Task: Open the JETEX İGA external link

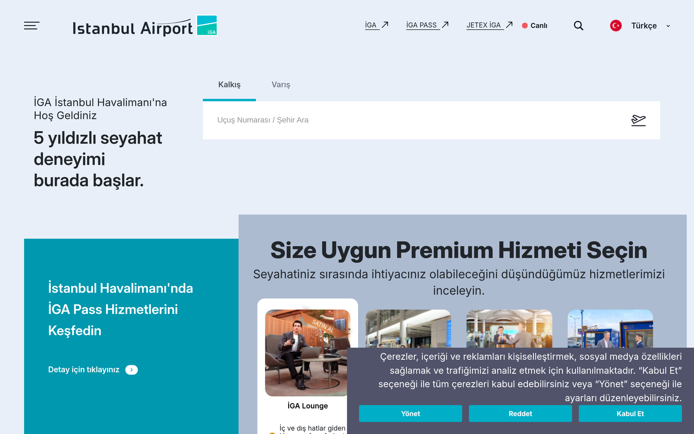Action: click(489, 25)
